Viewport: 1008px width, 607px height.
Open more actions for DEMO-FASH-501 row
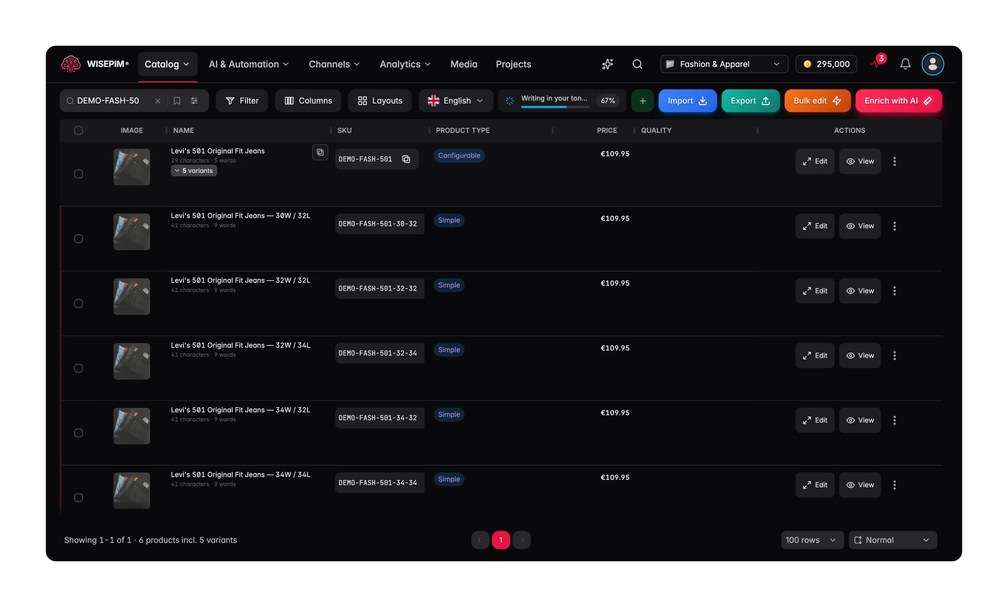[894, 161]
